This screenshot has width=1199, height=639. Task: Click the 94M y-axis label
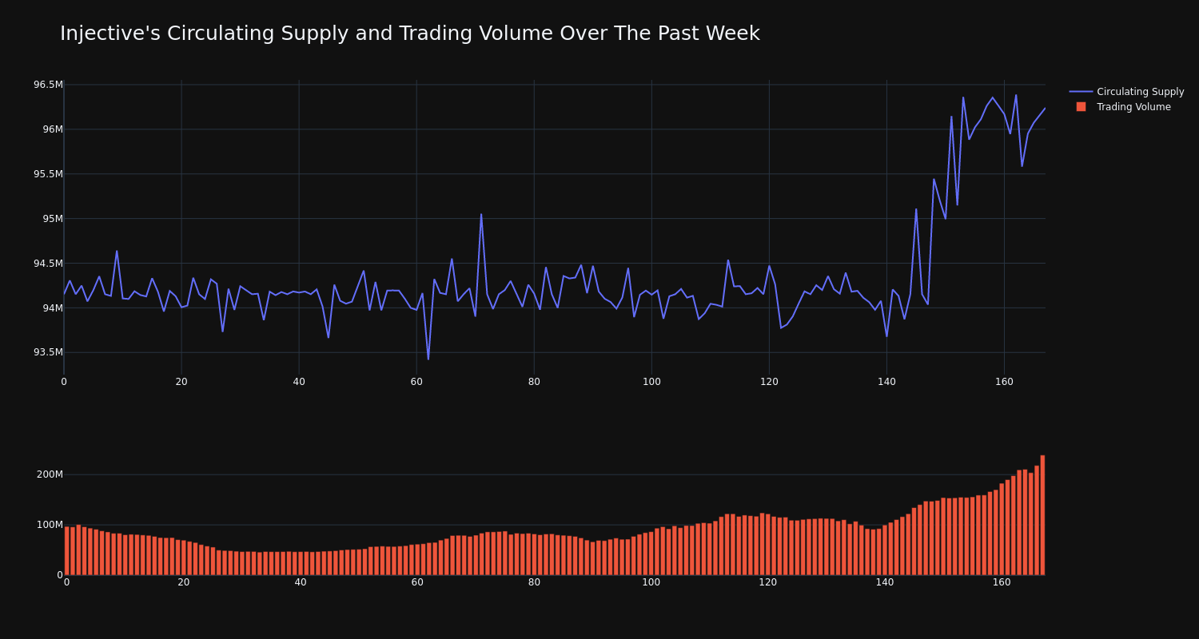tap(53, 308)
